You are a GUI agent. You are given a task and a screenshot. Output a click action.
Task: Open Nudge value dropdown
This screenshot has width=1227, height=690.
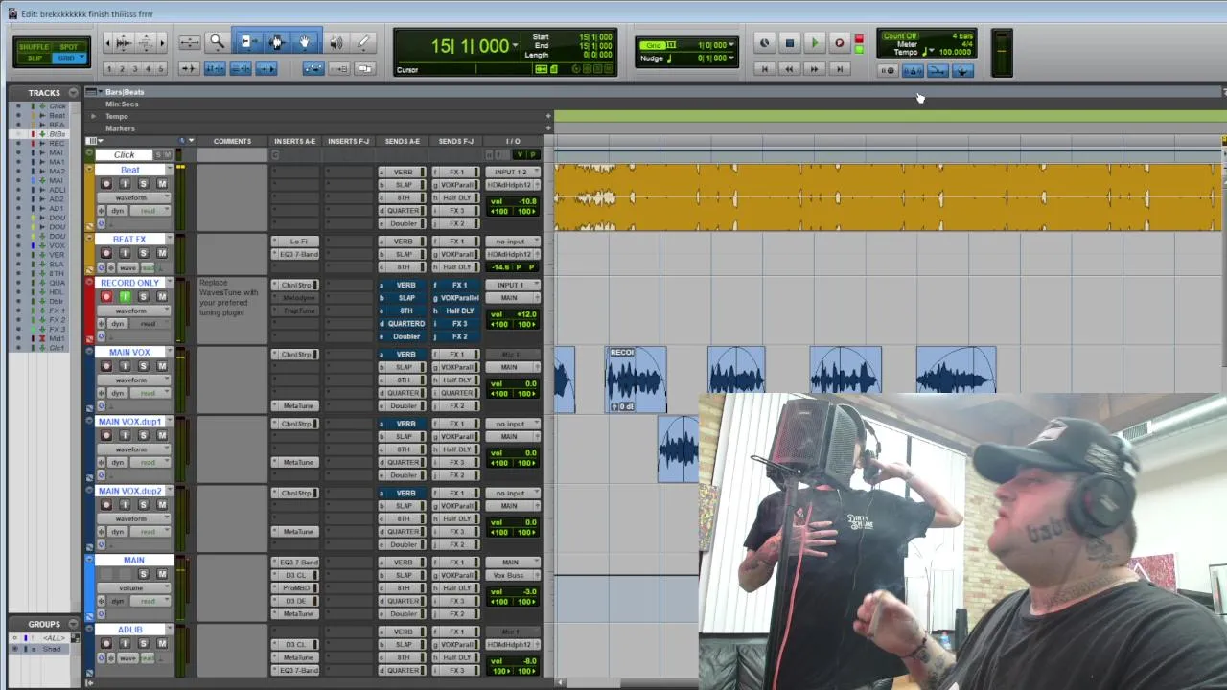click(x=731, y=58)
